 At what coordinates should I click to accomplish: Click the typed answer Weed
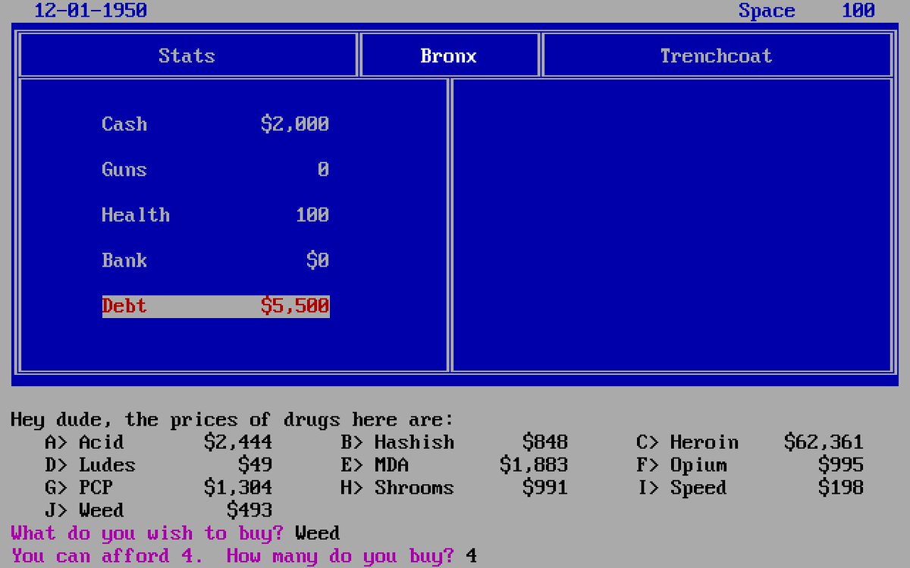[x=318, y=533]
